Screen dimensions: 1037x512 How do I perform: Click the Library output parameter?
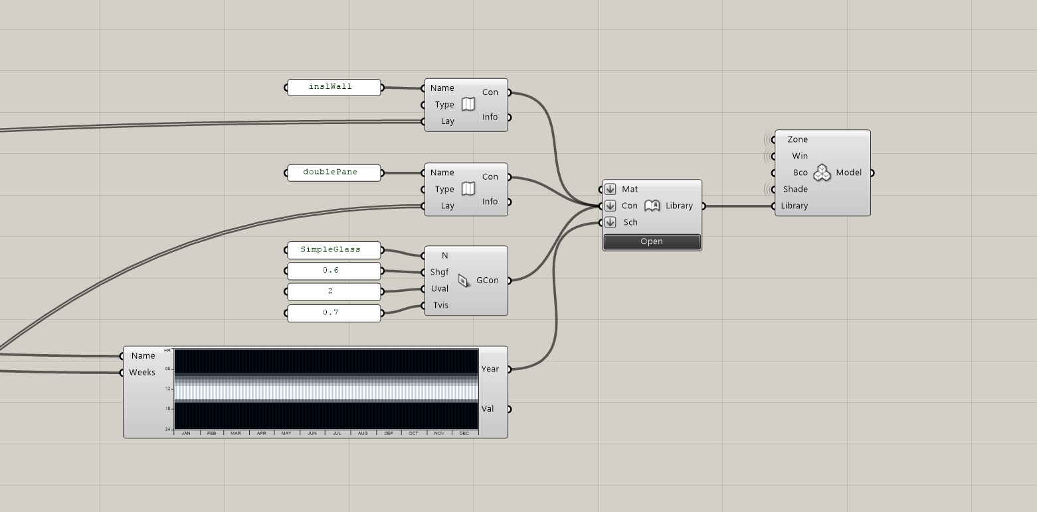pos(679,206)
